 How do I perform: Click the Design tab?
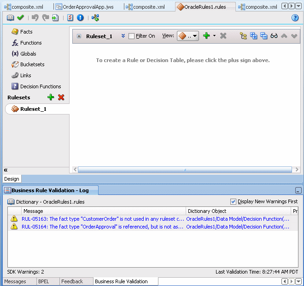pyautogui.click(x=12, y=179)
